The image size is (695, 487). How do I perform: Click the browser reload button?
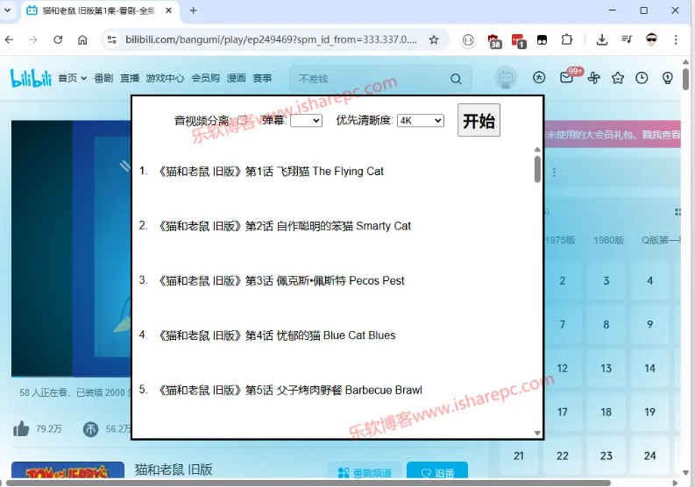click(58, 40)
